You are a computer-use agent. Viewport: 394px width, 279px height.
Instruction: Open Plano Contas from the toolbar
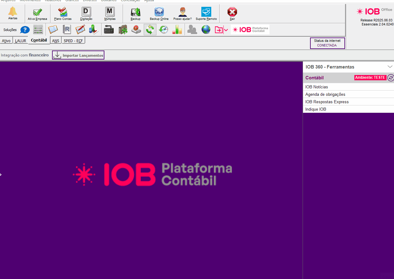[x=63, y=12]
